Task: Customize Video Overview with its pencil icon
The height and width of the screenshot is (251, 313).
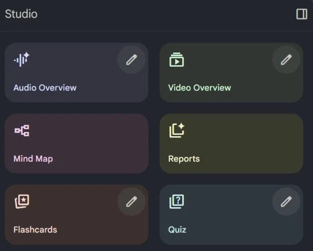Action: (286, 60)
